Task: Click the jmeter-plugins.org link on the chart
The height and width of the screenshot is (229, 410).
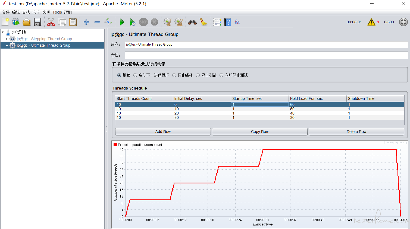Action: (x=395, y=142)
